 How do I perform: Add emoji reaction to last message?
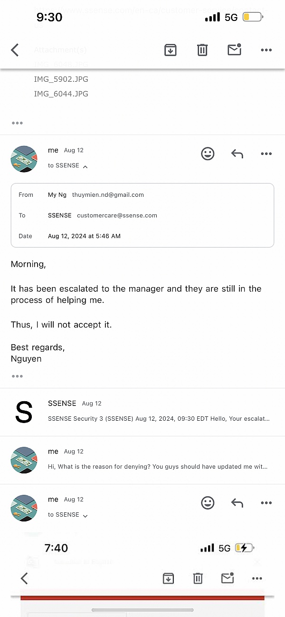tap(208, 503)
